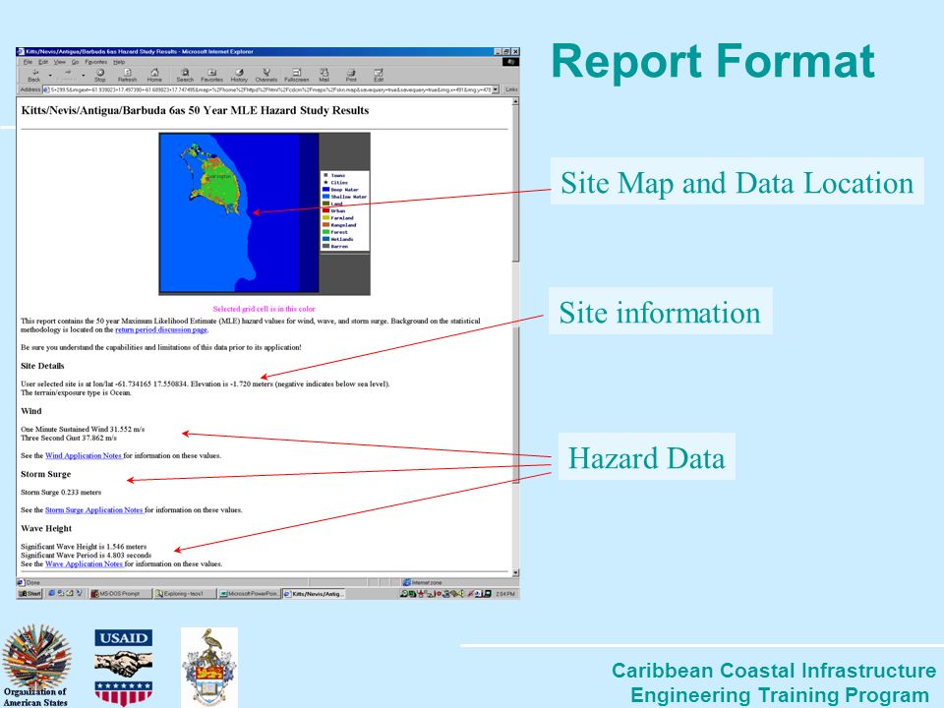
Task: Click the taskbar clock
Action: (x=505, y=594)
